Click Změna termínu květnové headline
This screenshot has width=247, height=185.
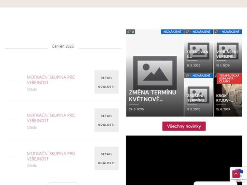(152, 96)
